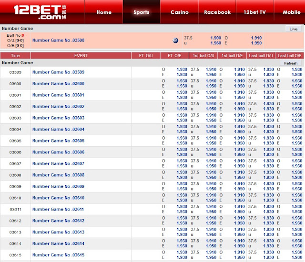Viewport: 305px width, 262px height.
Task: Pick last ball even 1.930 for game 03614
Action: click(297, 246)
